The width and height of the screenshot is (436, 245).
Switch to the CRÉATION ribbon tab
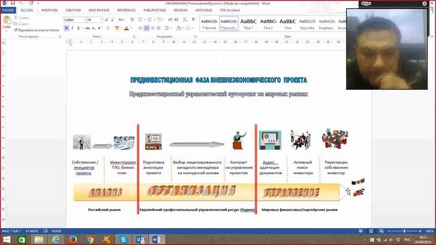(x=73, y=10)
